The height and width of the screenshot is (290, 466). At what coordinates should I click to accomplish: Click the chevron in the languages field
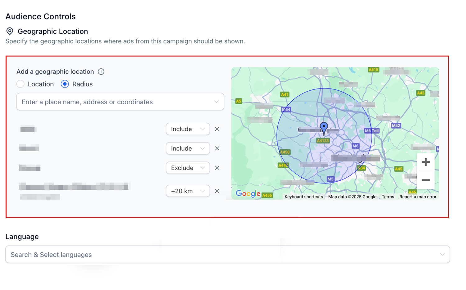442,254
